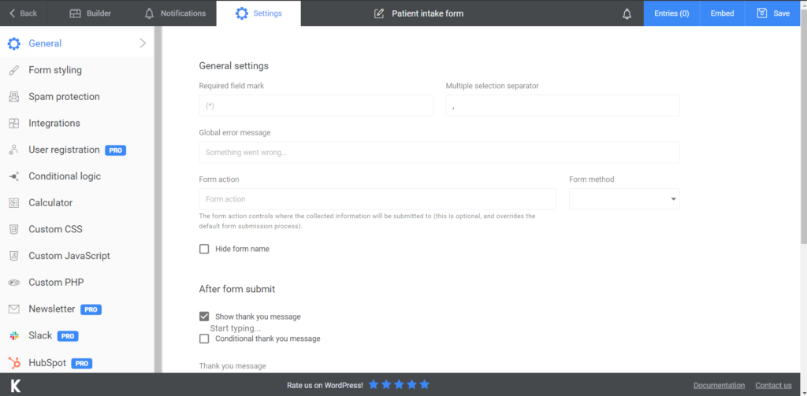Enable the Hide form name checkbox
Image resolution: width=807 pixels, height=396 pixels.
(x=204, y=249)
